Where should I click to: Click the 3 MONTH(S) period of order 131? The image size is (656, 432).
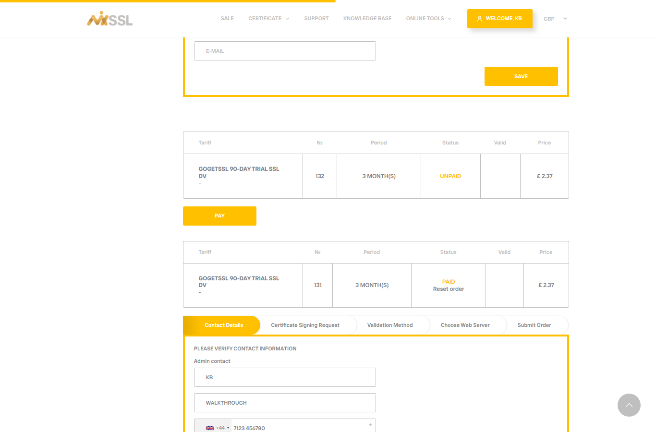point(372,285)
